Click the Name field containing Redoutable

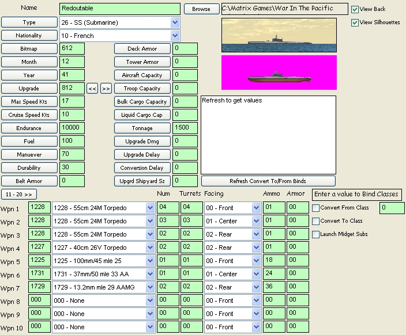pyautogui.click(x=120, y=9)
